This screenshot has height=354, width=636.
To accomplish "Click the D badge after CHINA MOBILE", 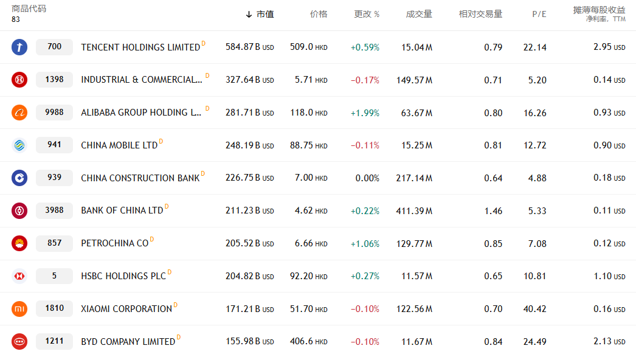I will click(x=161, y=141).
